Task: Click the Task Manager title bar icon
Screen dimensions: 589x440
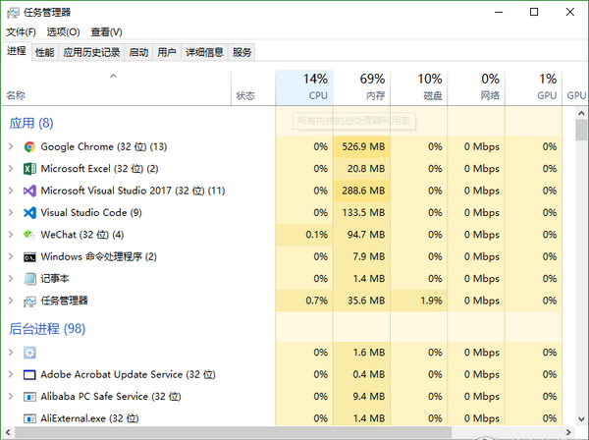Action: 13,13
